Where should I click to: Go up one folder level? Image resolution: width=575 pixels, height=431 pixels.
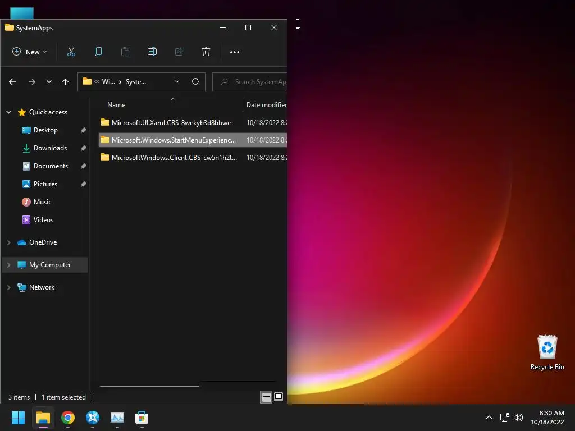coord(65,82)
